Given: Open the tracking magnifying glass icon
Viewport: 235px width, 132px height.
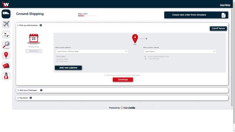Looking at the screenshot, I should [x=6, y=45].
